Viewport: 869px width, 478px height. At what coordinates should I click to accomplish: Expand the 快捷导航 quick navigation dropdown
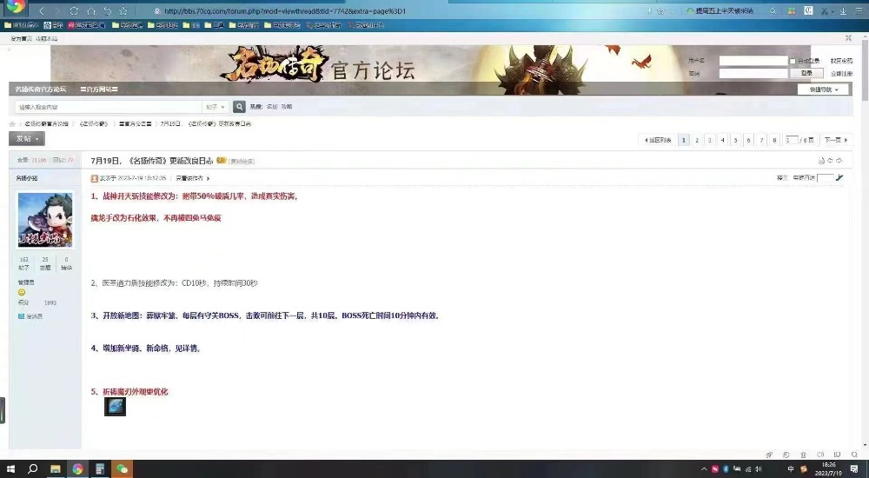point(824,90)
